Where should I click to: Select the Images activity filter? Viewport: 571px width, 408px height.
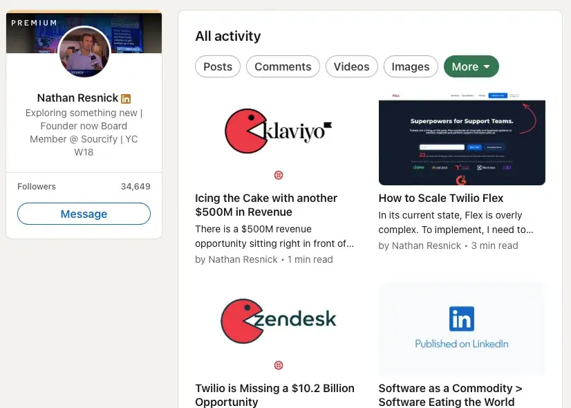[411, 66]
